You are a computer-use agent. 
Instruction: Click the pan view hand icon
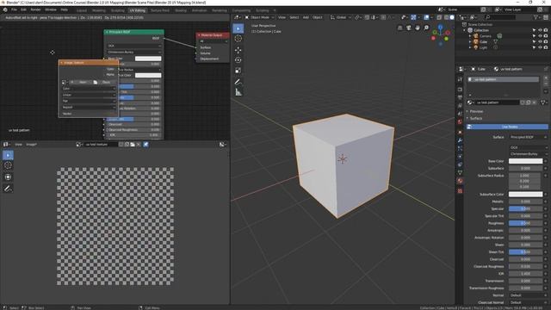coord(418,28)
